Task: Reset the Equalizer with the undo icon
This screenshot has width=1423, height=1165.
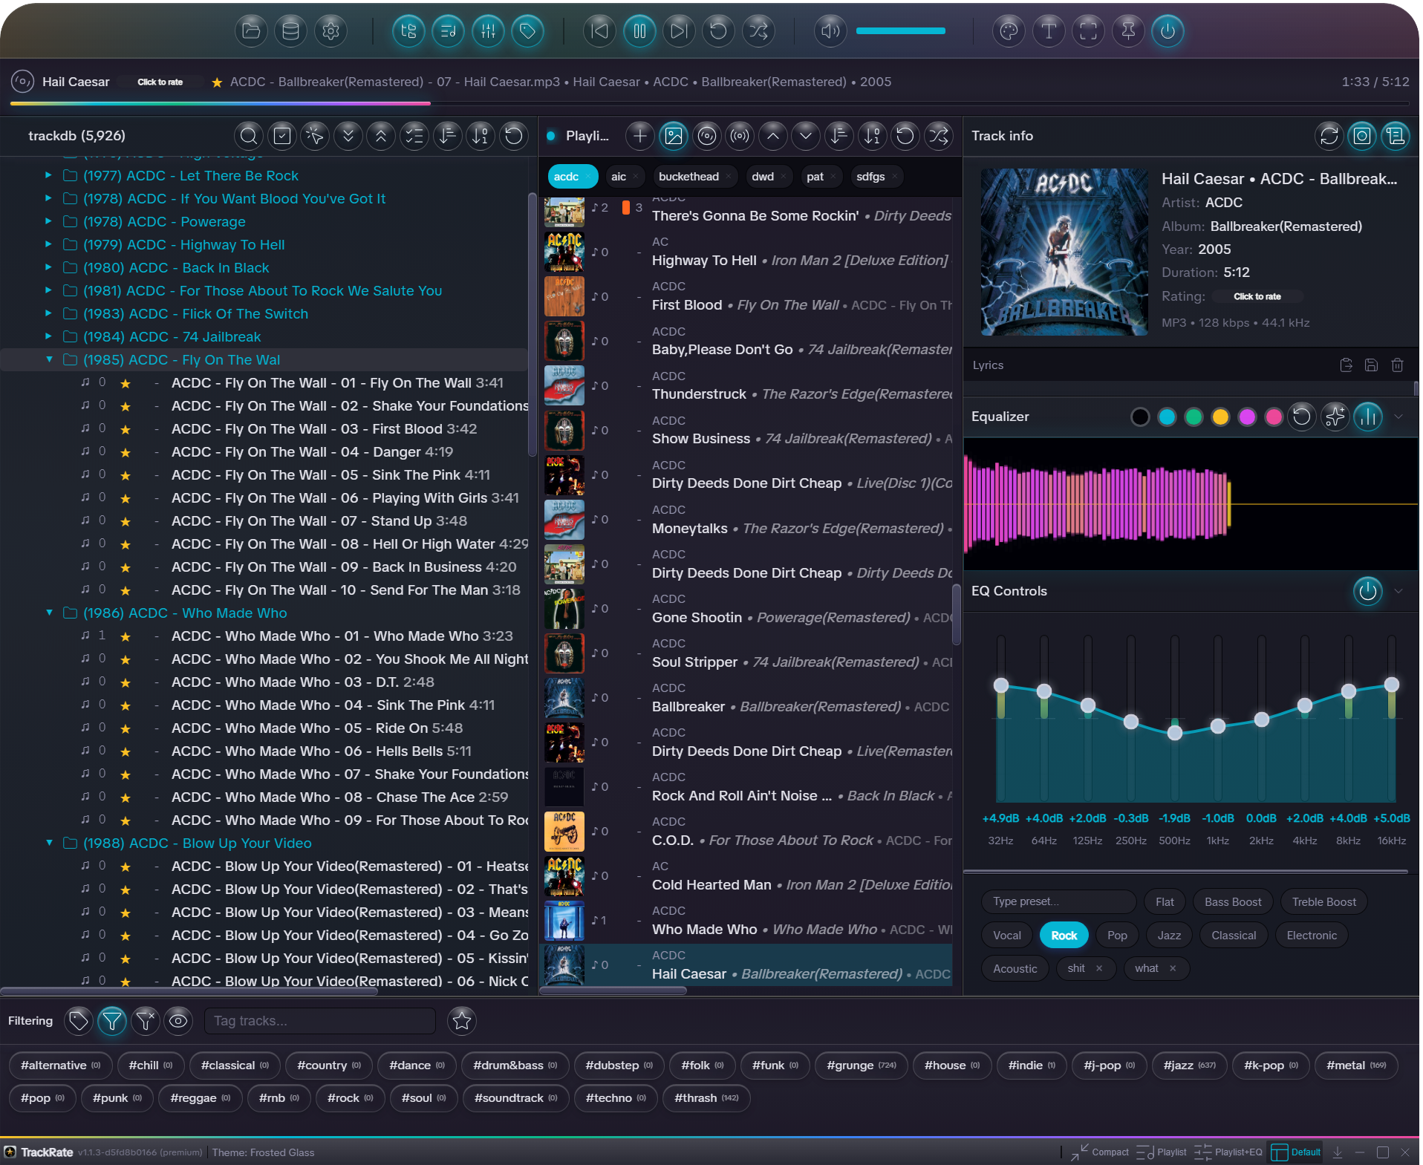Action: tap(1301, 417)
